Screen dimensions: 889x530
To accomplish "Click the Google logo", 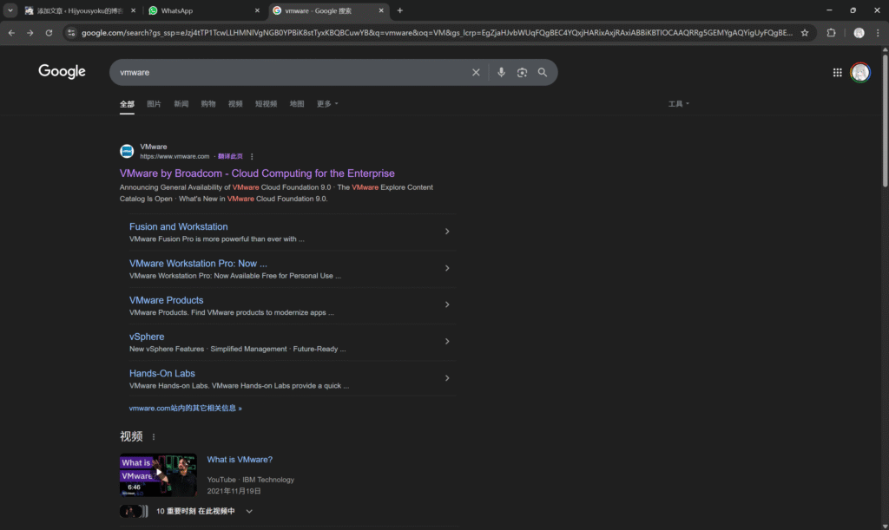I will click(x=62, y=71).
